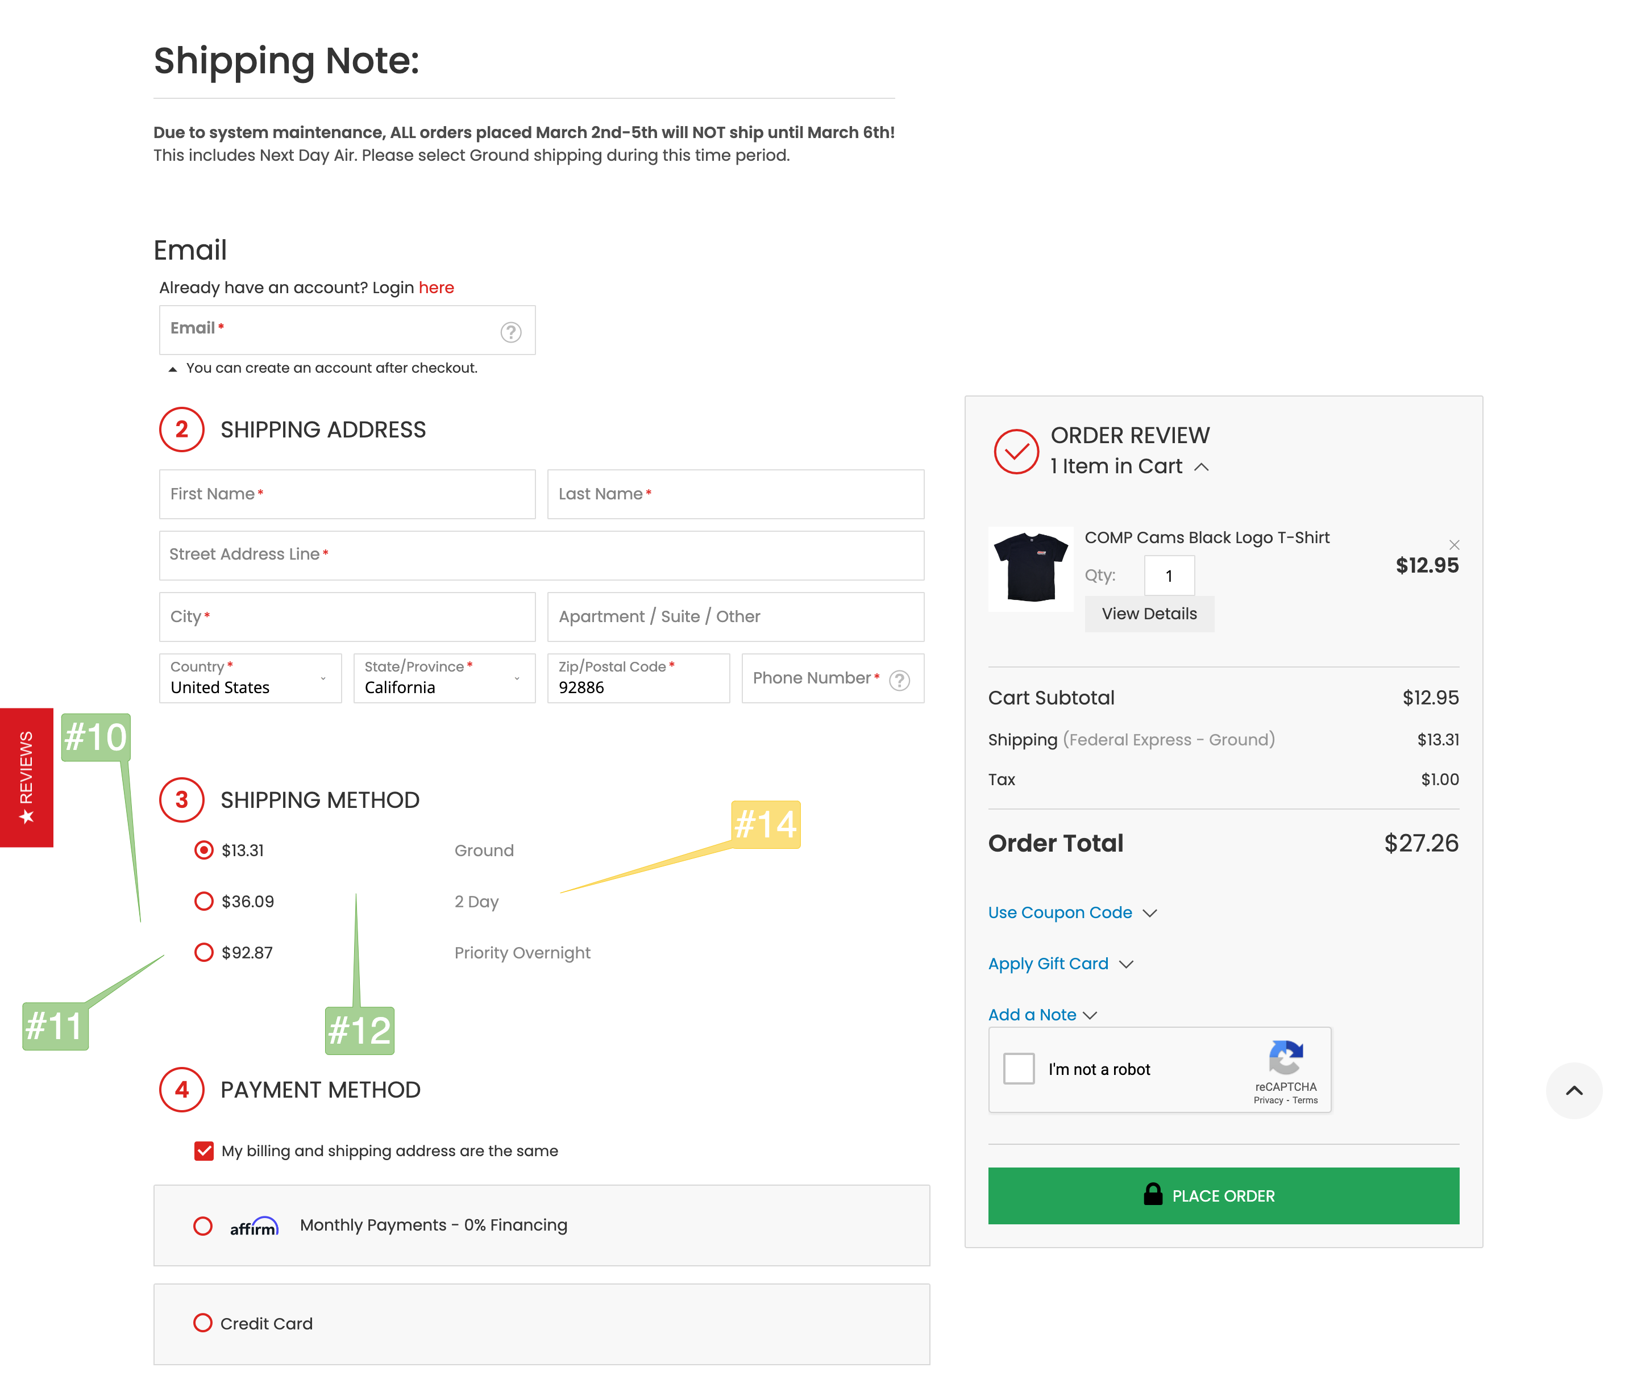Click the green Place Order button
This screenshot has height=1380, width=1637.
1223,1195
